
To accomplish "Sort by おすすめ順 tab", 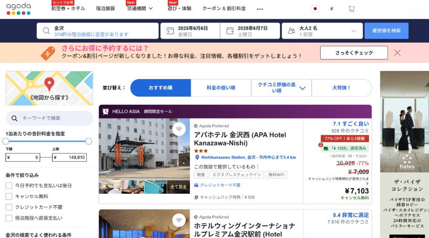I will point(161,88).
